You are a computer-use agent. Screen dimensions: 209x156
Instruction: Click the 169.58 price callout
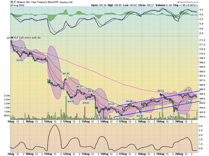20,60
